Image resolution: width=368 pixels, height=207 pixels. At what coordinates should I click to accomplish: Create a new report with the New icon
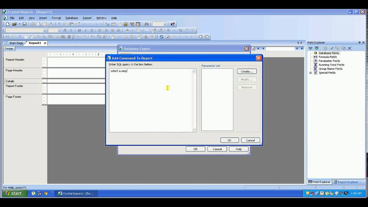tap(7, 24)
